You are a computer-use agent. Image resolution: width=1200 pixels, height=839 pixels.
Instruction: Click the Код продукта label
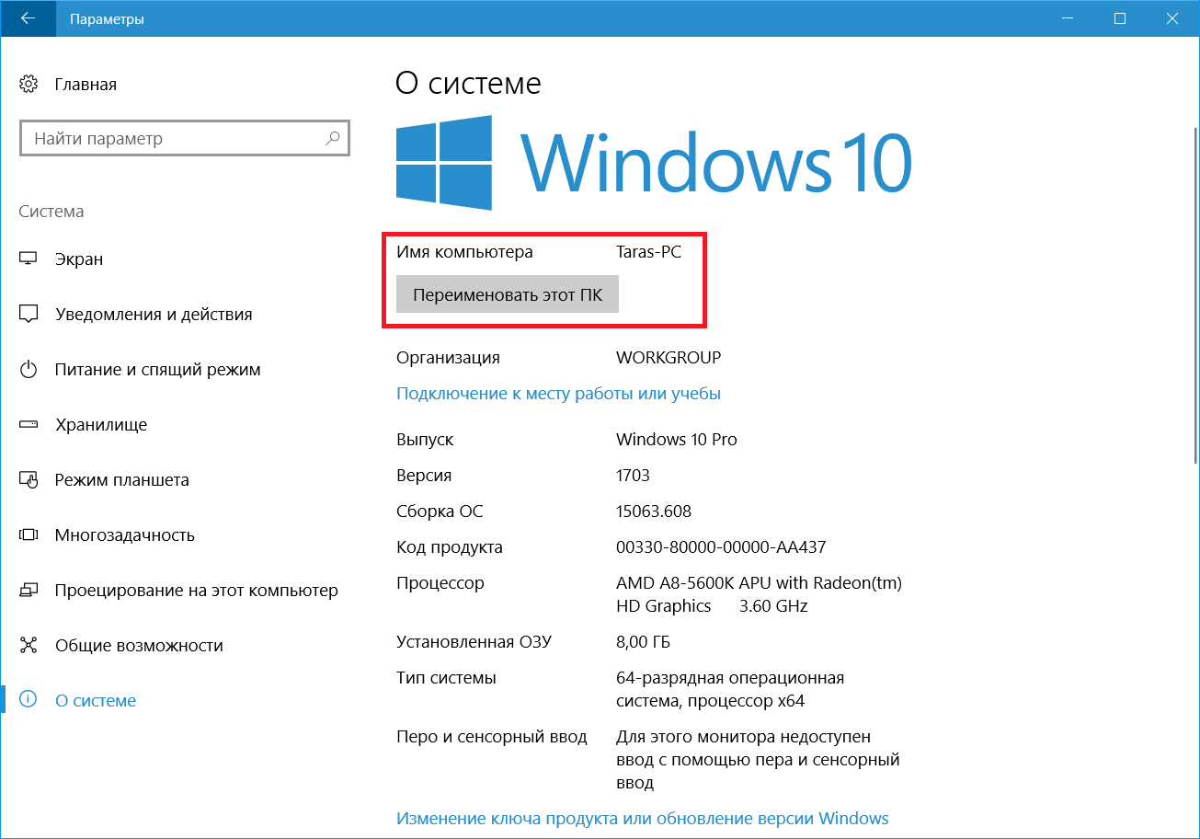point(450,547)
